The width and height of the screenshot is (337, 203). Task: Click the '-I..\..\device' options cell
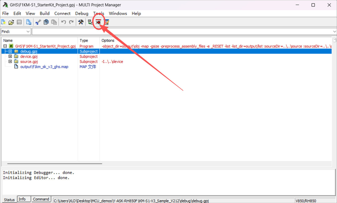pos(112,62)
